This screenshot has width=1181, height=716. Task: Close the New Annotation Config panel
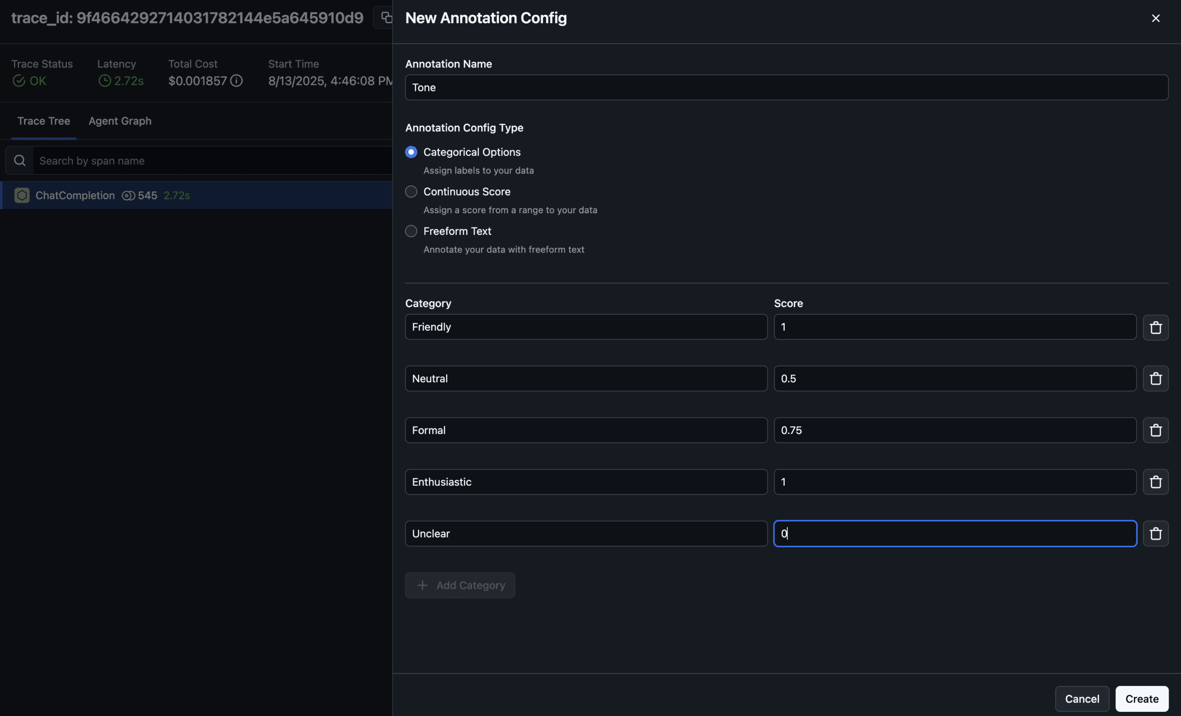[1156, 18]
